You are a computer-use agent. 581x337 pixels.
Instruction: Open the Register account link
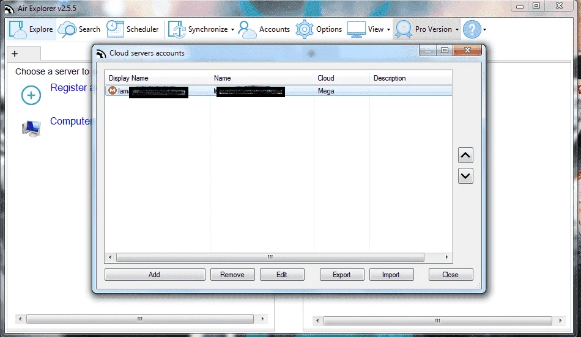[71, 88]
